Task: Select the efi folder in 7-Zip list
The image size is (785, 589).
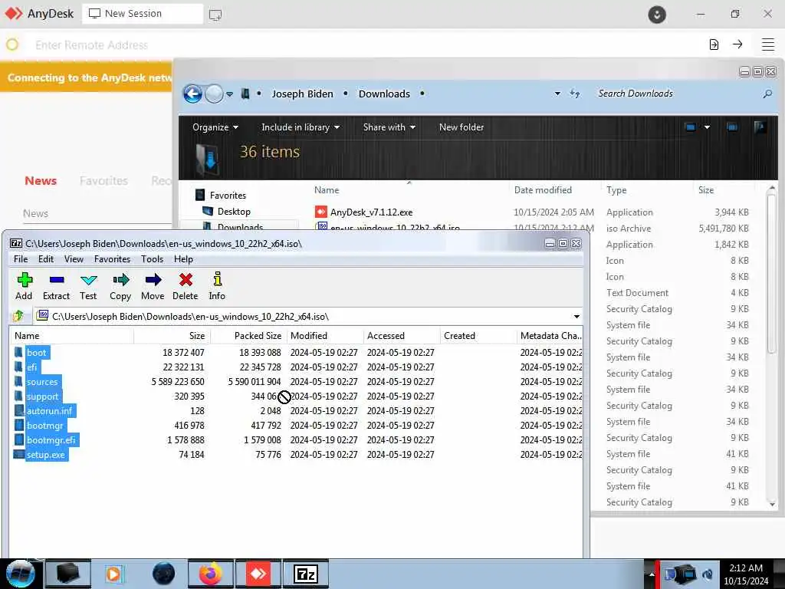Action: click(x=32, y=367)
